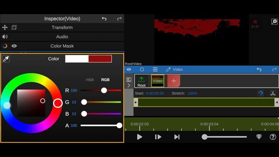Open the diamond premium icon
The height and width of the screenshot is (157, 279).
pyautogui.click(x=259, y=137)
